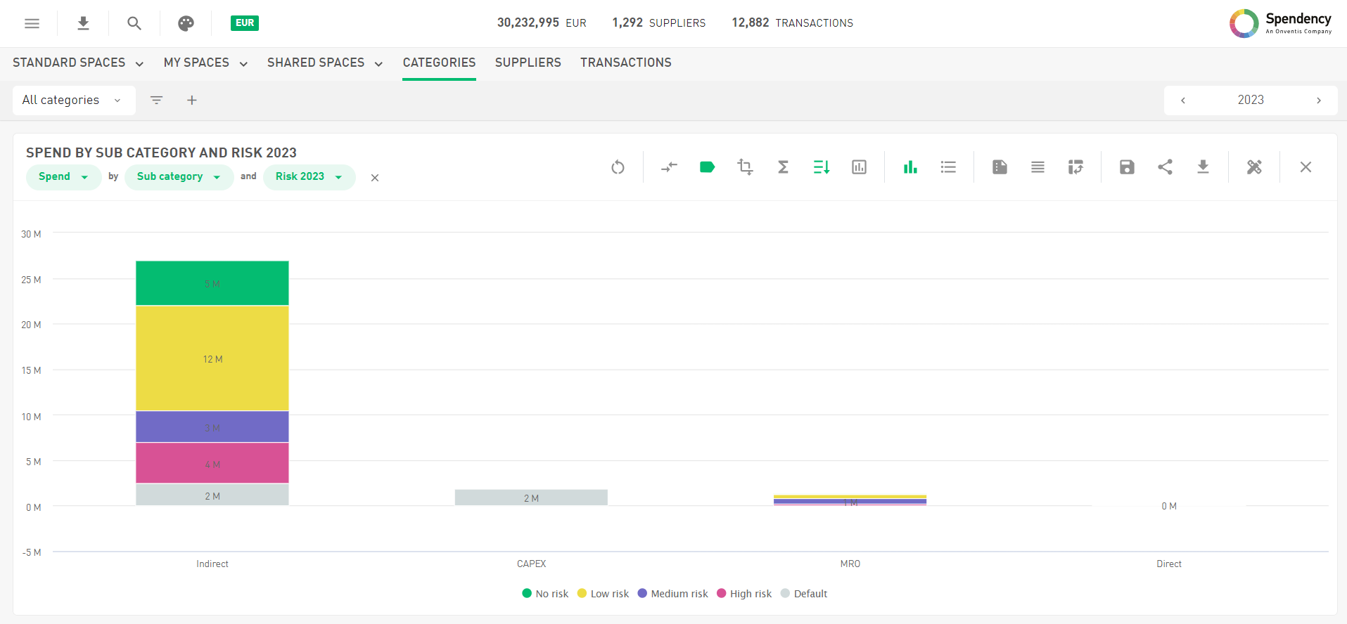This screenshot has width=1347, height=624.
Task: Toggle the green data labels tag
Action: pyautogui.click(x=707, y=167)
